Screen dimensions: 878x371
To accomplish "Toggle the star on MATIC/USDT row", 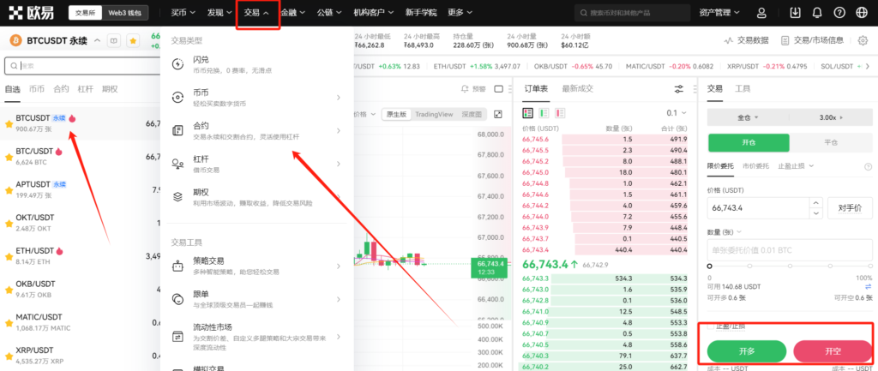I will pos(9,322).
